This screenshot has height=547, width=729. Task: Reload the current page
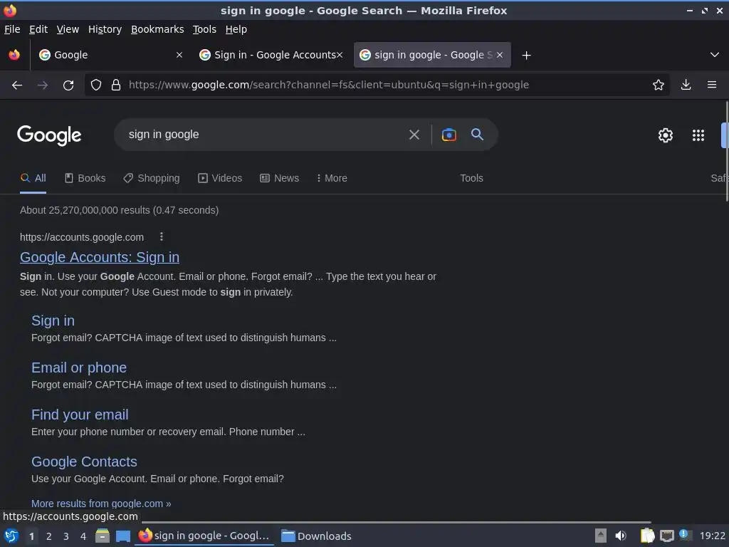tap(68, 85)
